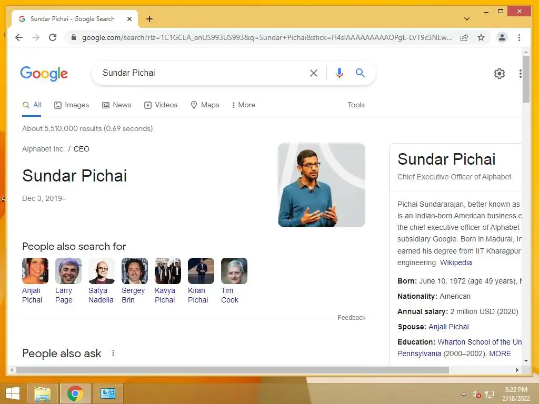This screenshot has width=539, height=404.
Task: Open People also ask options dots
Action: (113, 353)
